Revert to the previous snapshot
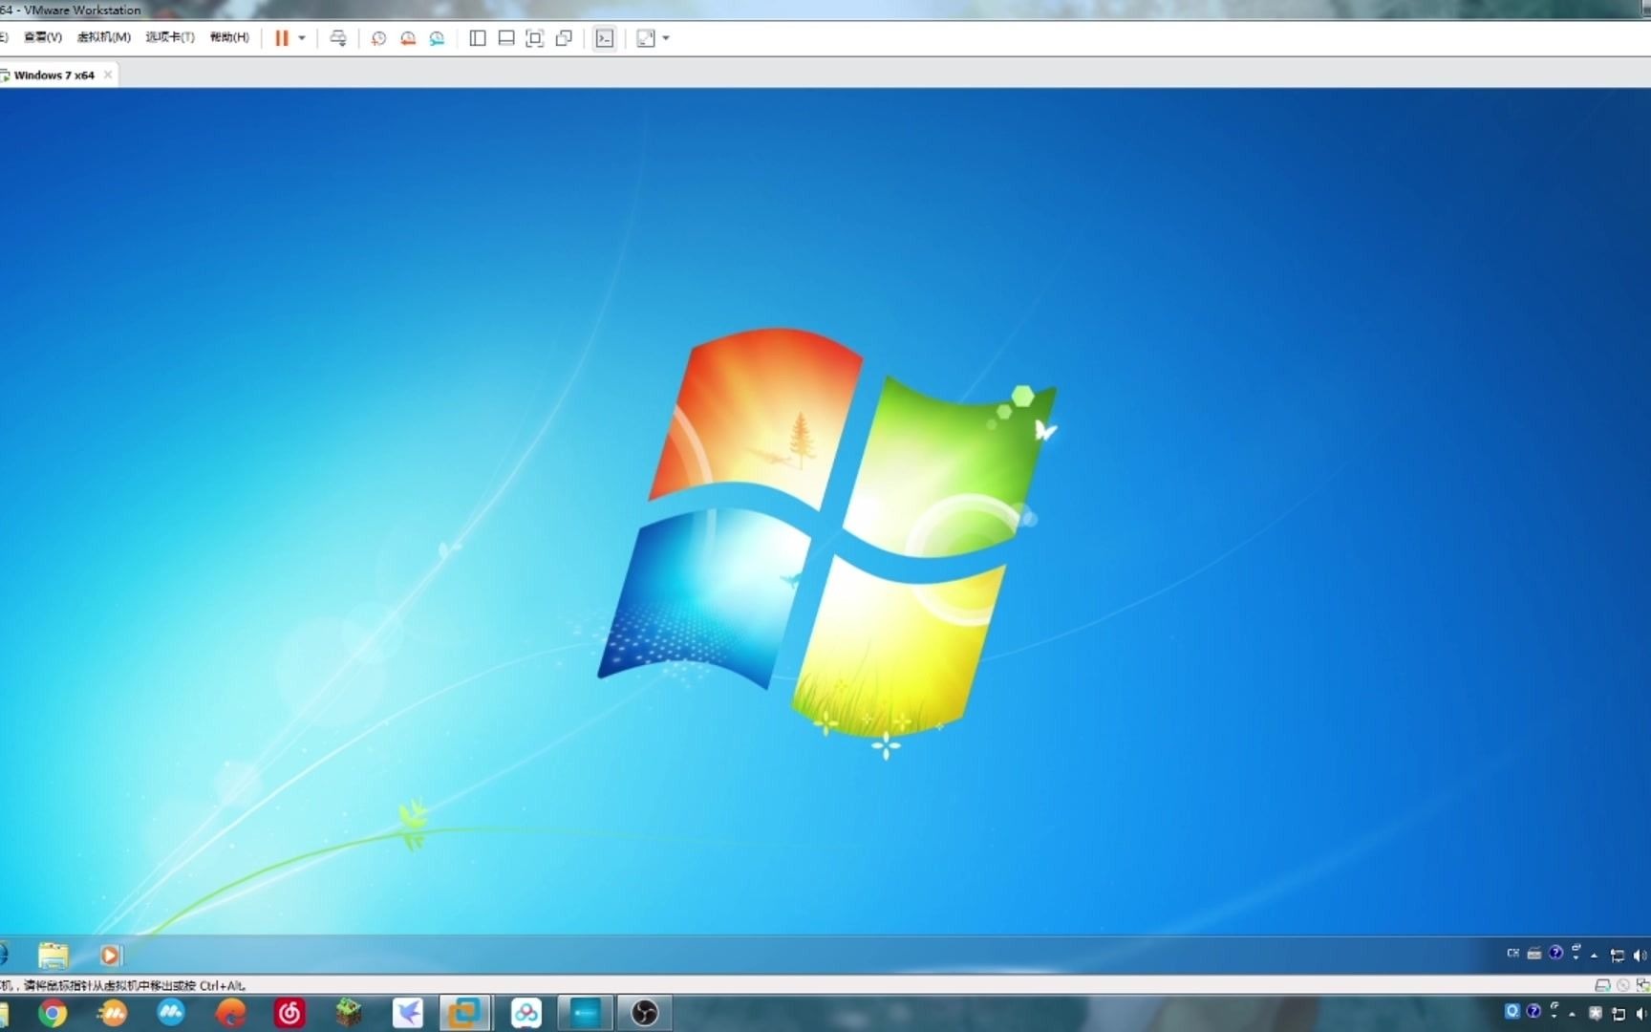 click(408, 38)
